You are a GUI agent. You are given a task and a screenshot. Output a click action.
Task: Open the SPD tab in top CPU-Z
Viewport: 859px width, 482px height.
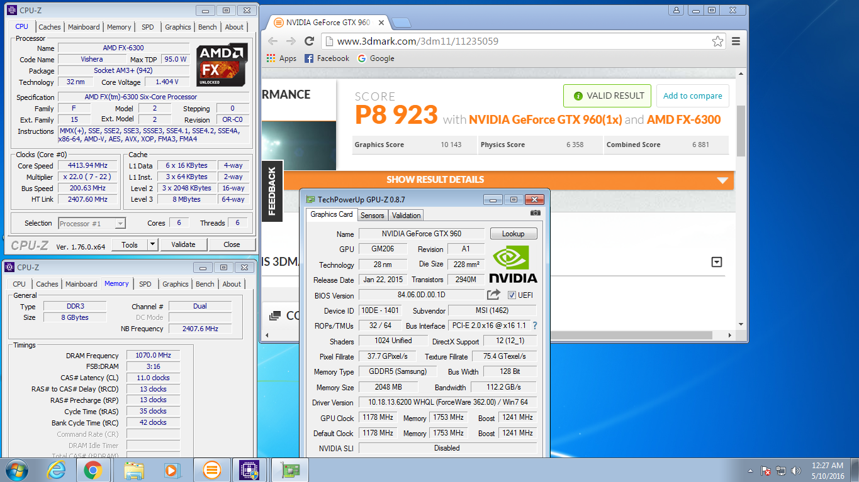[147, 27]
